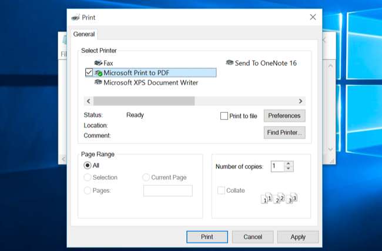Select Microsoft XPS Document Writer printer icon

98,82
